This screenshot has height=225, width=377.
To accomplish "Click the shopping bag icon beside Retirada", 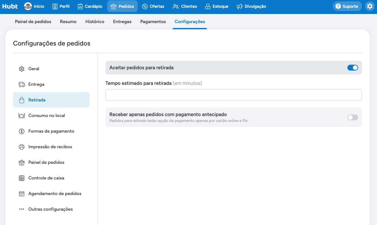I will [21, 100].
